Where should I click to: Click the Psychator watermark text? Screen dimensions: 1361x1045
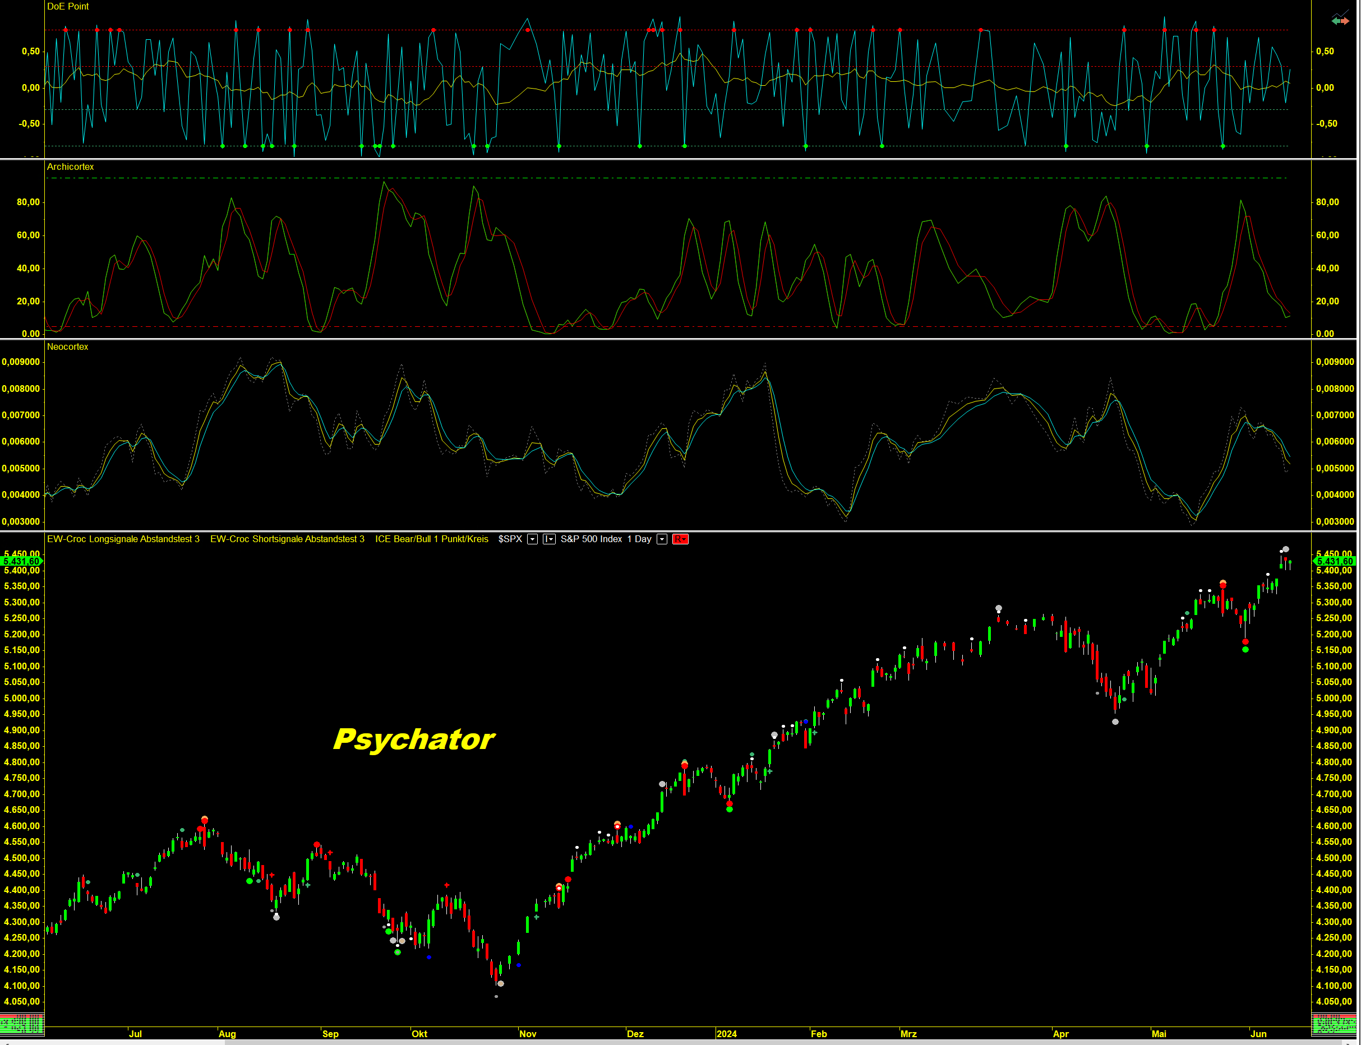tap(414, 739)
